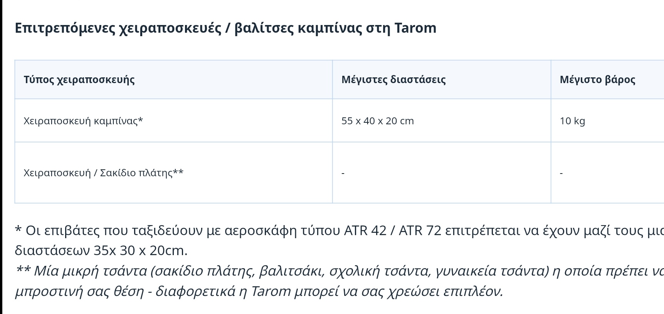Click the dash under Μέγιστο βάρος

[561, 173]
